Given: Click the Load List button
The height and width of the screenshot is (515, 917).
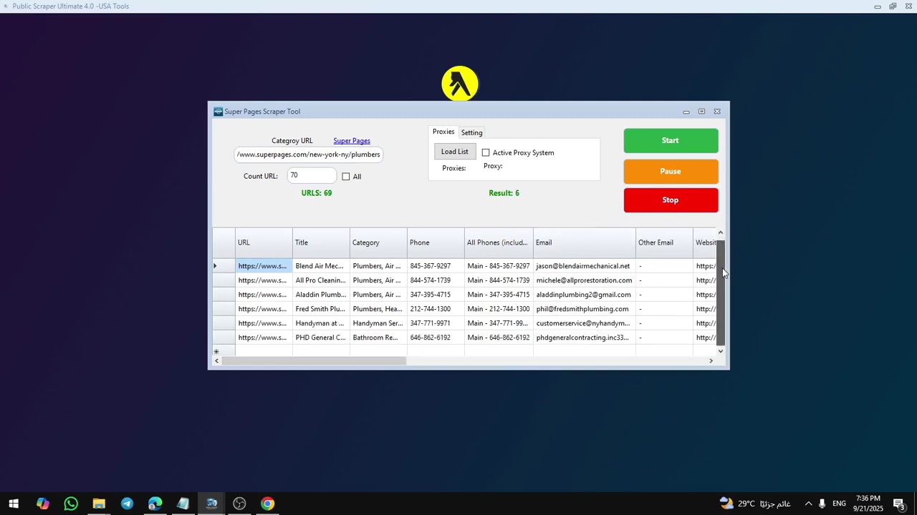Looking at the screenshot, I should point(455,152).
